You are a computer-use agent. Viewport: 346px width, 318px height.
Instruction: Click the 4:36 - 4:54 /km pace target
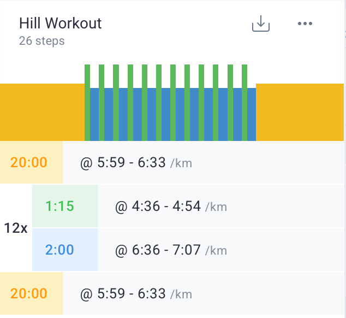click(x=171, y=207)
